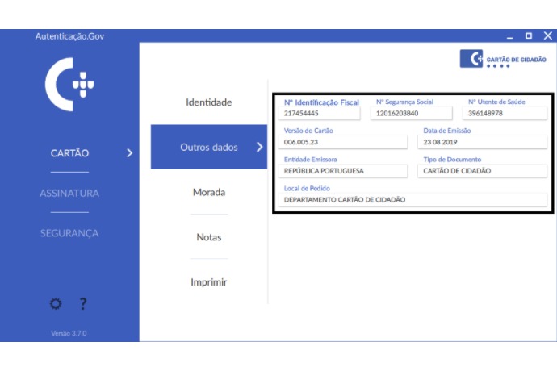557x371 pixels.
Task: Click the Nº Identificação Fiscal field 217454445
Action: pos(320,113)
